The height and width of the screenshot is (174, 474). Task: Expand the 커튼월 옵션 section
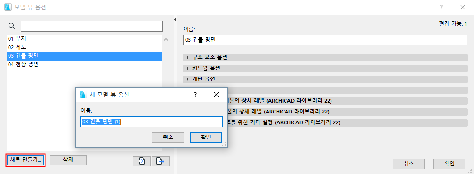pyautogui.click(x=325, y=68)
